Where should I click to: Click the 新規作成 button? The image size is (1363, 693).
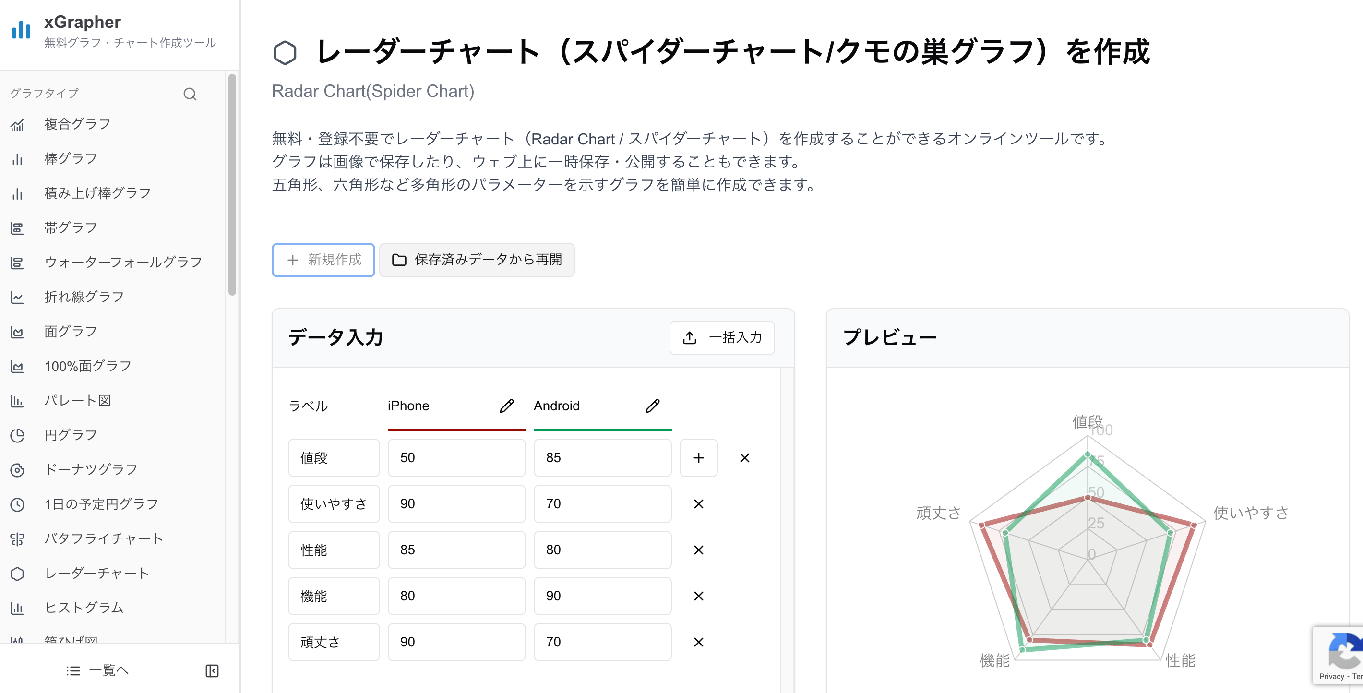[323, 260]
